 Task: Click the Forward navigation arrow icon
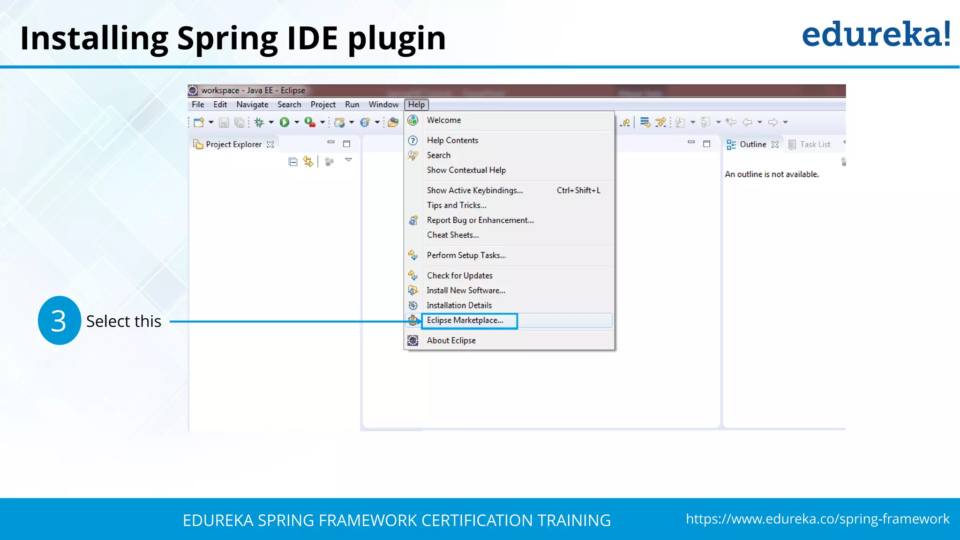773,122
